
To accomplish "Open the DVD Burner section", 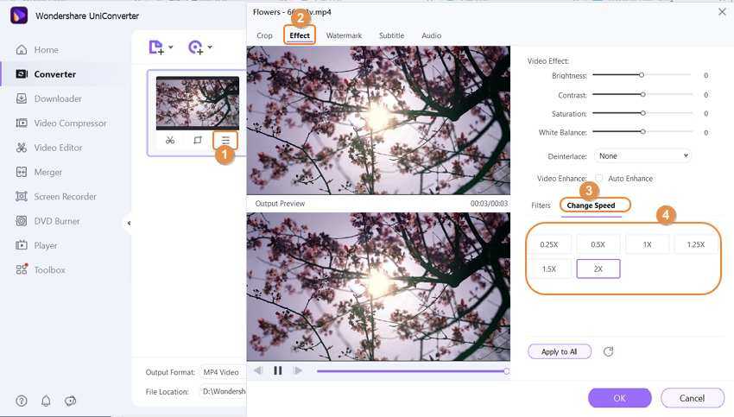I will (x=56, y=221).
